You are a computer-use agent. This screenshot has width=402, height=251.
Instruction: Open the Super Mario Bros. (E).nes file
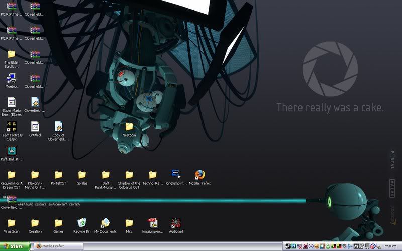[12, 102]
